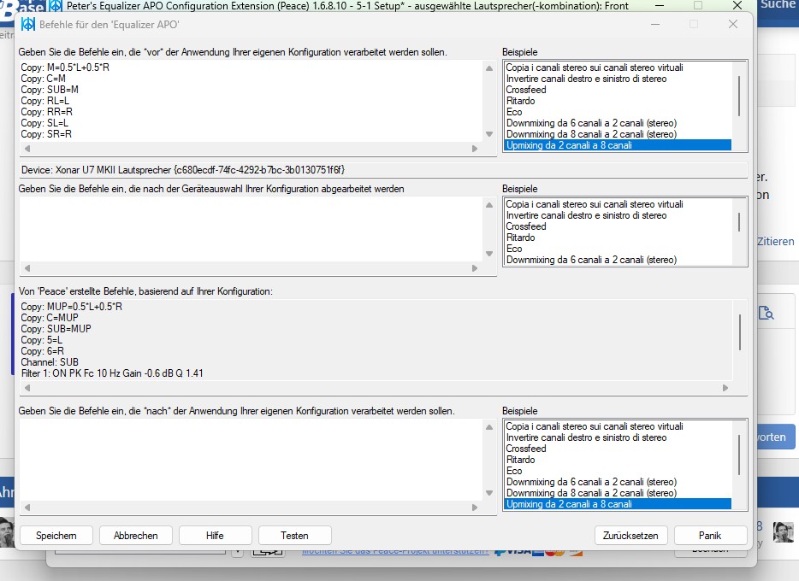The width and height of the screenshot is (799, 581).
Task: Select 'Crossfeed' in the 'vor' Beispiele list
Action: [x=618, y=90]
